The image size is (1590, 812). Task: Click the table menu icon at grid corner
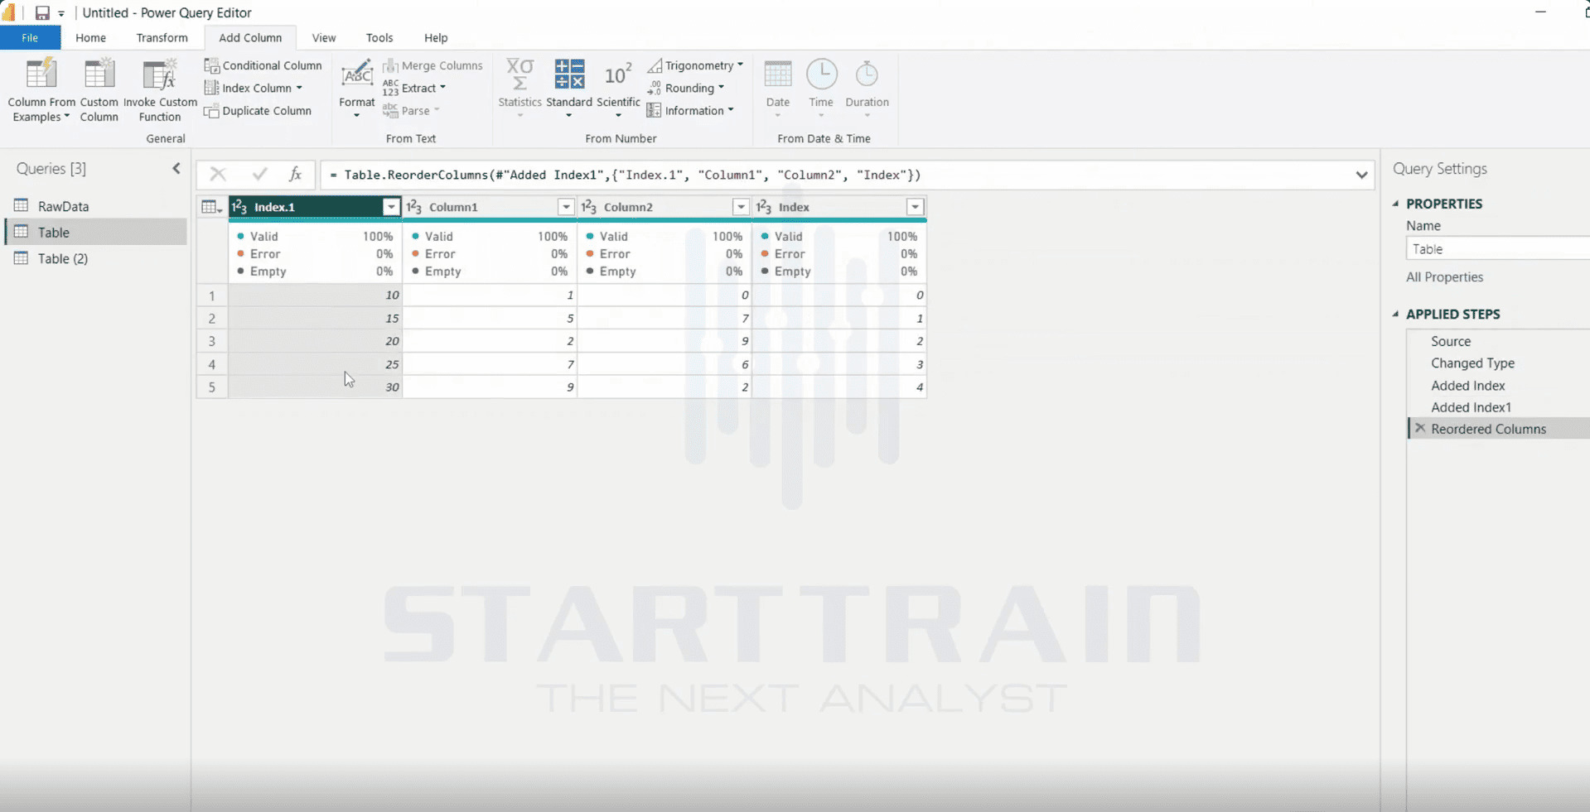coord(212,207)
